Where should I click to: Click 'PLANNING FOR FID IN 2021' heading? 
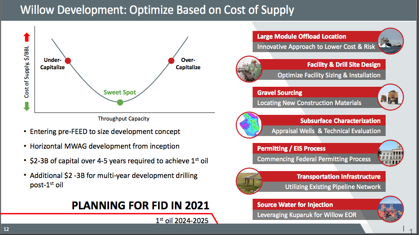140,206
